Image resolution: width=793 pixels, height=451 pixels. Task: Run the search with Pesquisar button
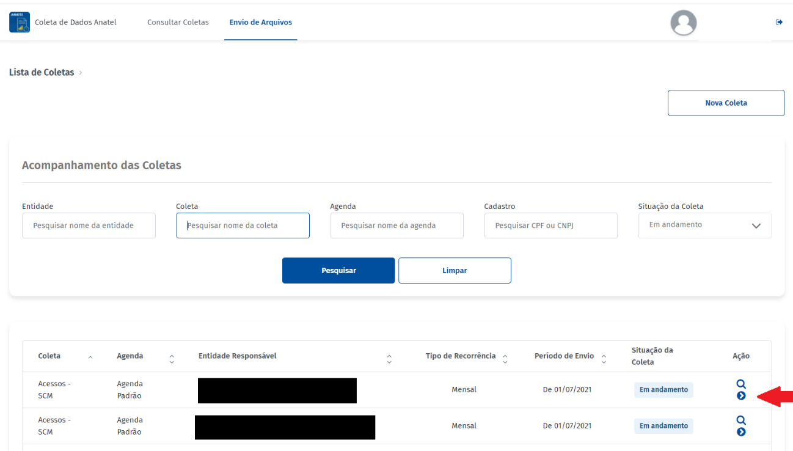click(338, 271)
